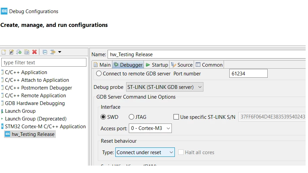Open the Debug probe dropdown
The width and height of the screenshot is (308, 173).
click(165, 87)
